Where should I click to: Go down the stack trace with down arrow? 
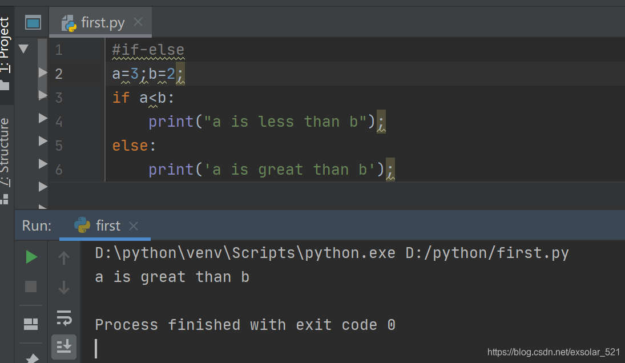click(64, 287)
